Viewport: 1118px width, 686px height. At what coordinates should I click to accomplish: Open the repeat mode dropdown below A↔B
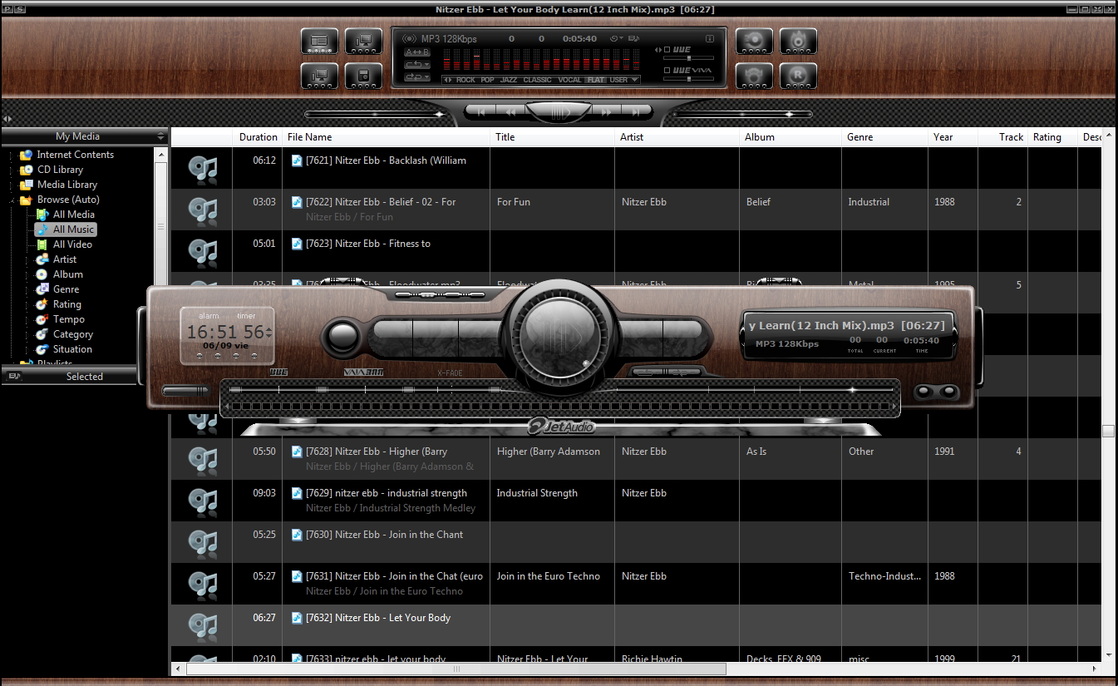(417, 64)
